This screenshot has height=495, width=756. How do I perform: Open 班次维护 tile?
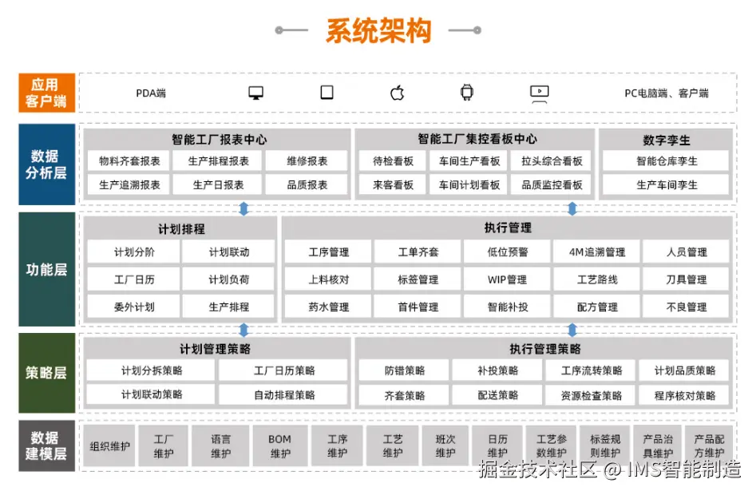pyautogui.click(x=445, y=445)
